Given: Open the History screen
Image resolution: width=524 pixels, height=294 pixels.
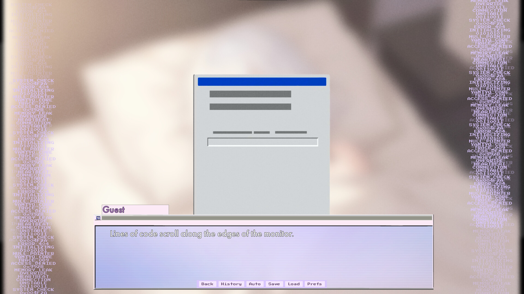Looking at the screenshot, I should [x=231, y=284].
